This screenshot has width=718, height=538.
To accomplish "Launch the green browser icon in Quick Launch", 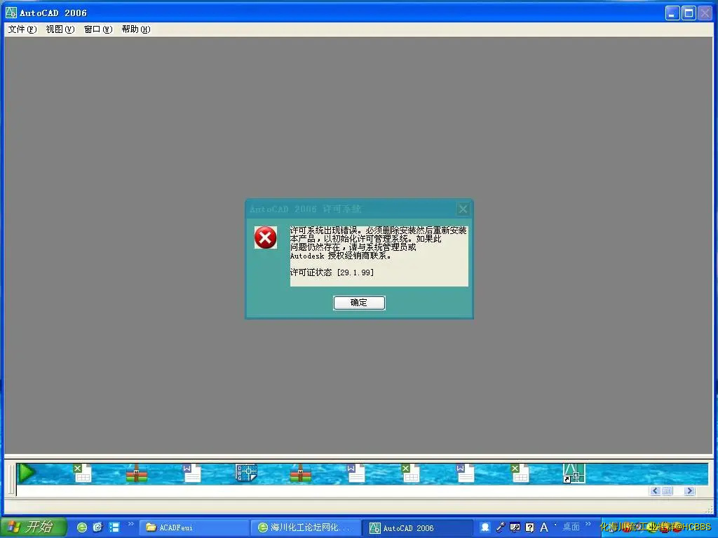I will pyautogui.click(x=82, y=527).
